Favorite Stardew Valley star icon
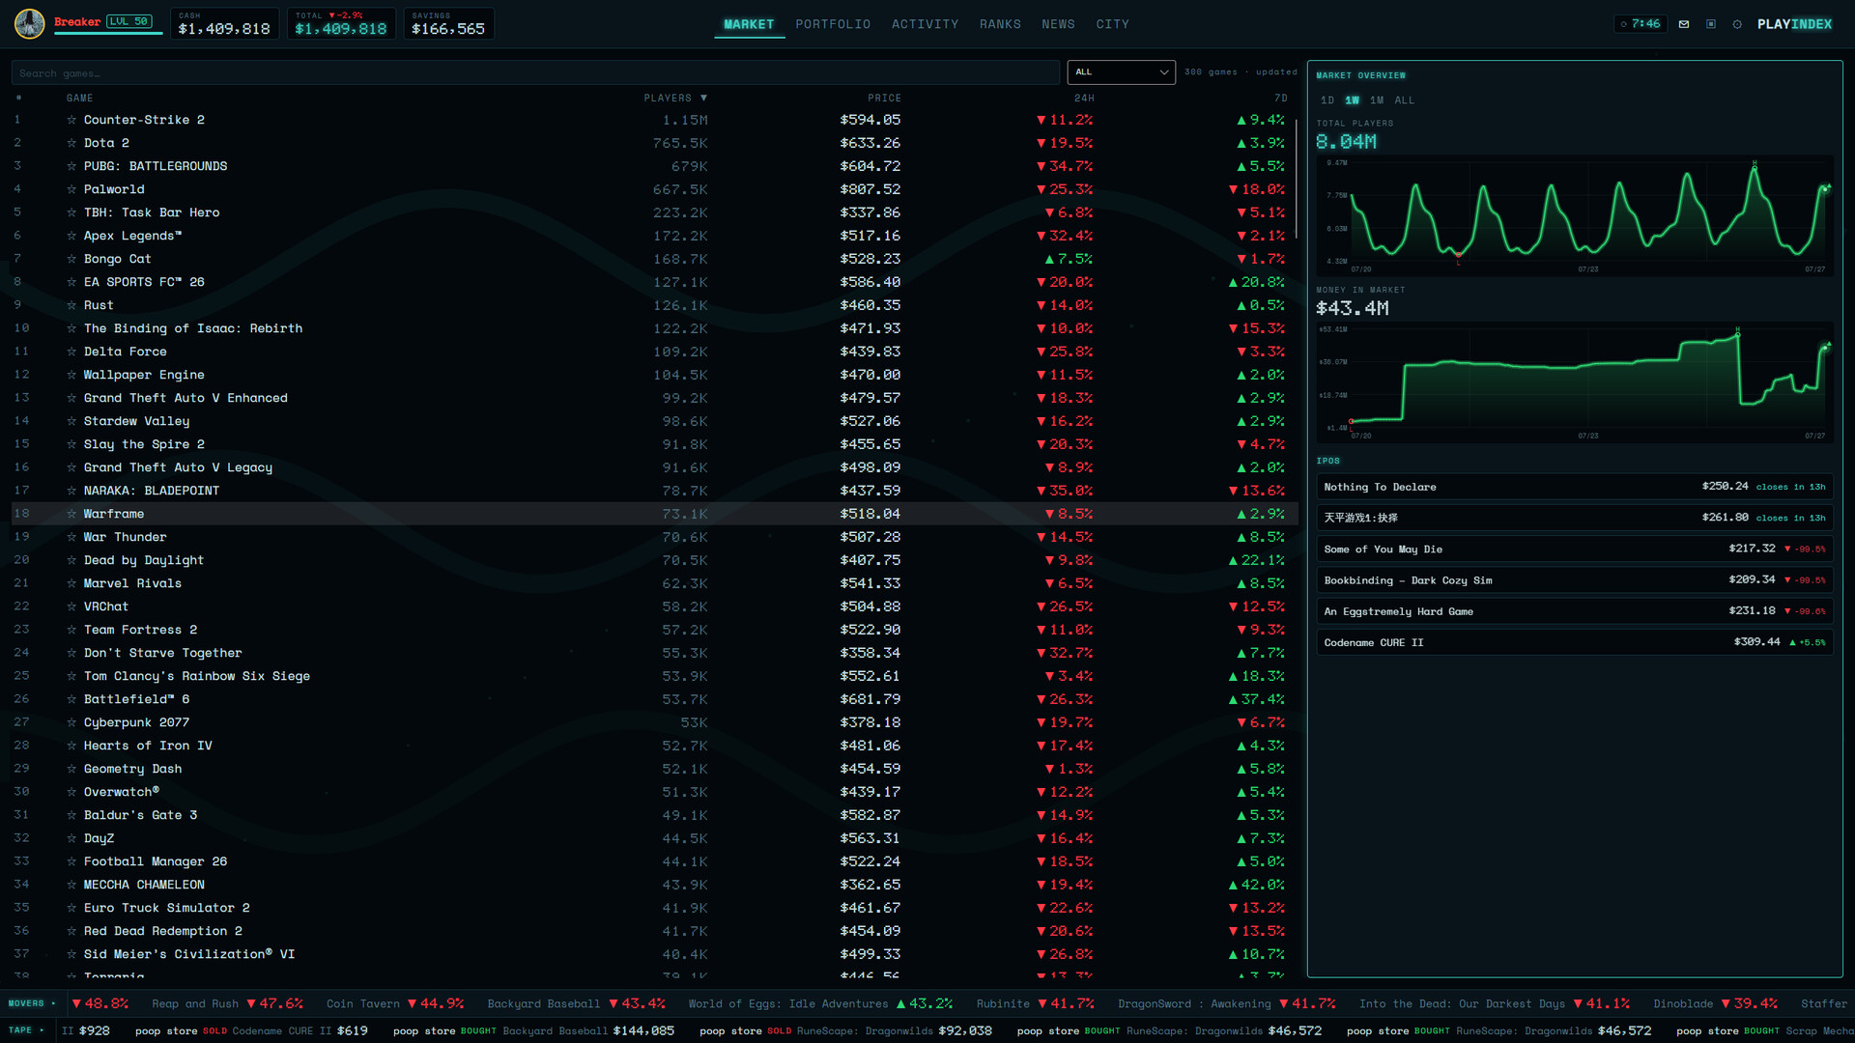 [x=71, y=421]
